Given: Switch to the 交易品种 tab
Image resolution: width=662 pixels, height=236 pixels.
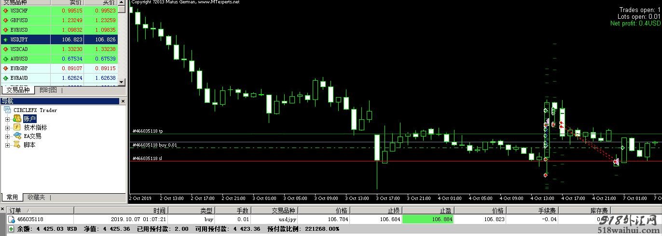Looking at the screenshot, I should (18, 90).
